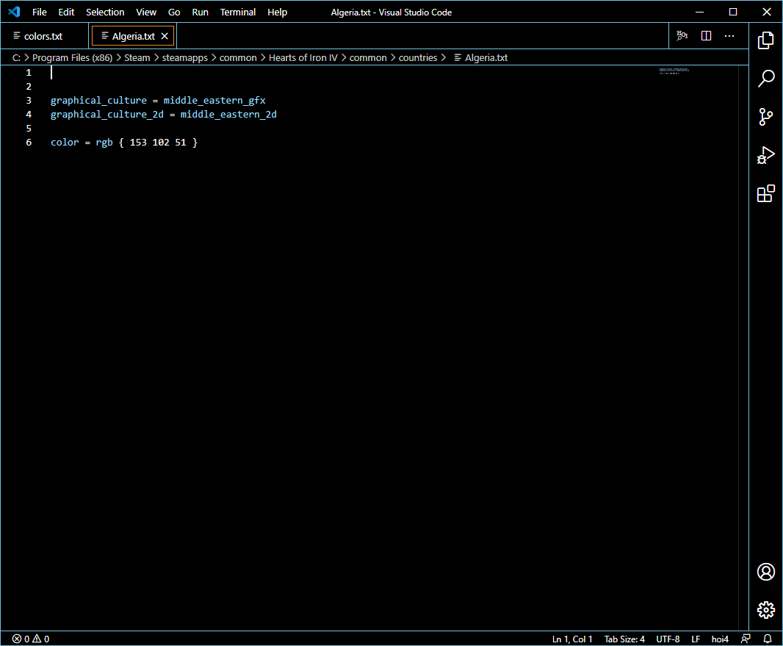The image size is (783, 646).
Task: Click the Algeria.txt breadcrumb item
Action: tap(481, 58)
